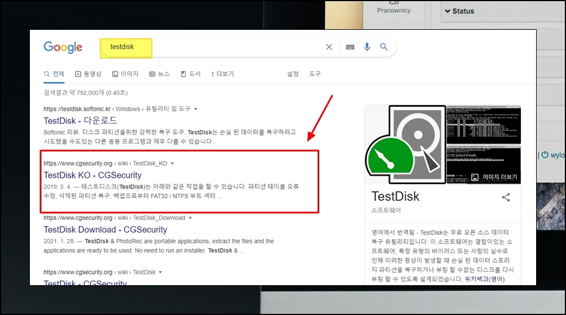Open the TestDisk - 다운로드 result
Viewport: 566px width, 315px height.
(81, 120)
